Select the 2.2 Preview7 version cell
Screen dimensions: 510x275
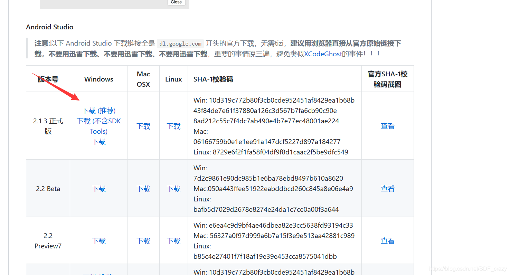tap(48, 241)
